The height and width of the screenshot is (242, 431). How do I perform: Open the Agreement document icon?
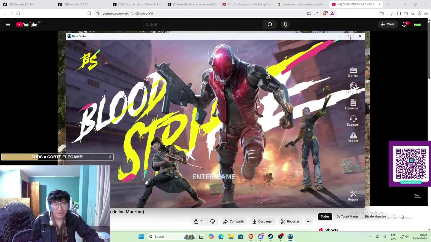[353, 105]
